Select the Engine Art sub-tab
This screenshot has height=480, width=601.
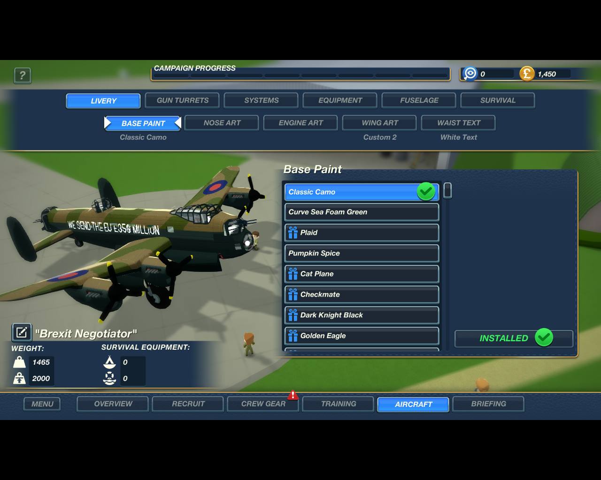[x=300, y=123]
